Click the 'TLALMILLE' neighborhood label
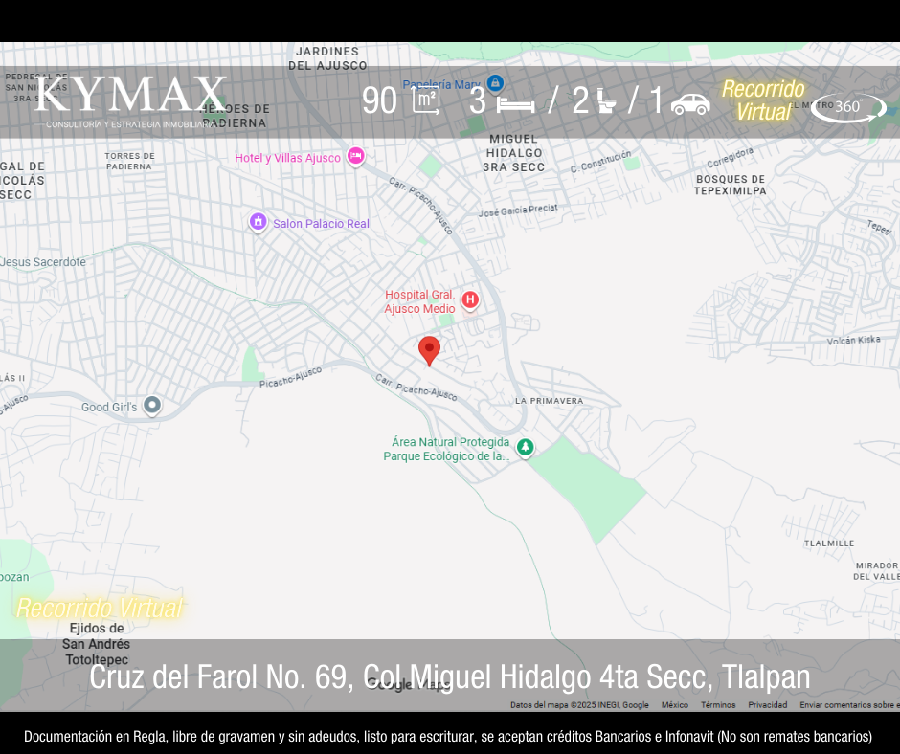The image size is (900, 754). [829, 543]
